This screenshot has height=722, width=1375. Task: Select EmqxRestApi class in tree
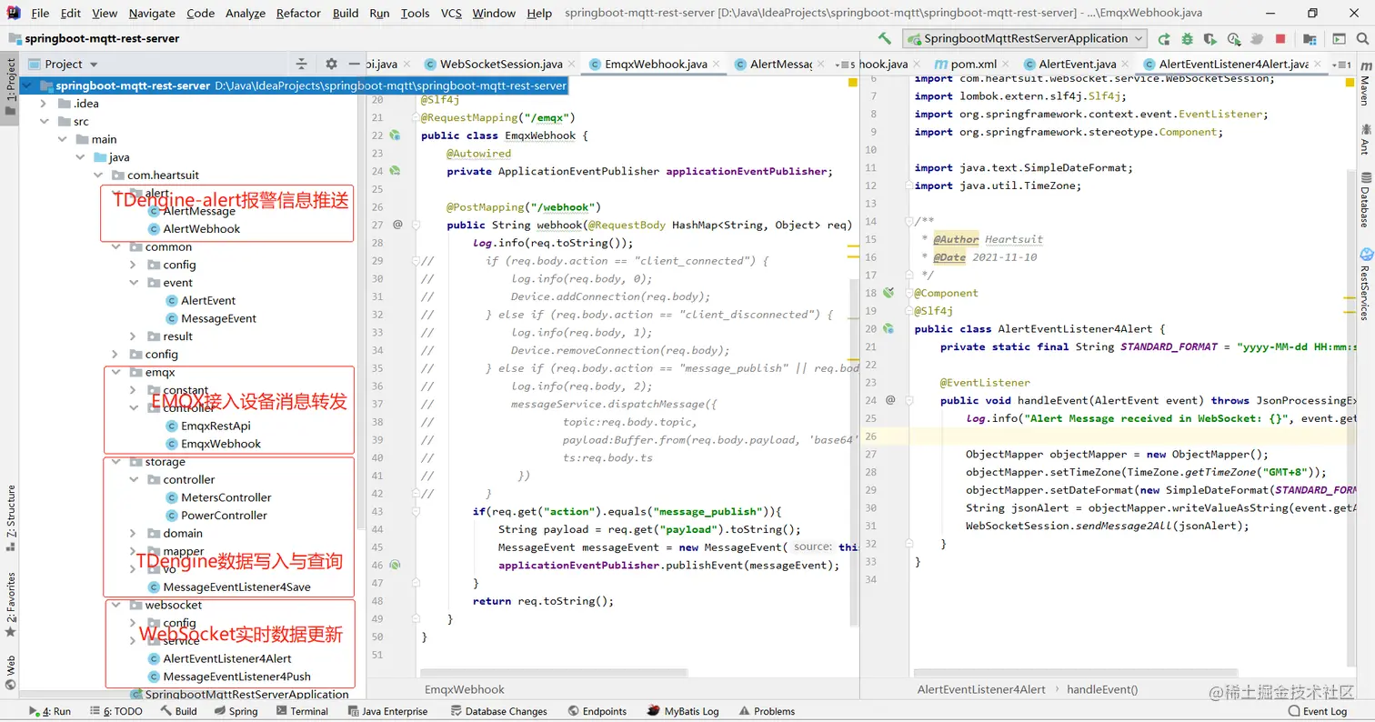(x=216, y=426)
